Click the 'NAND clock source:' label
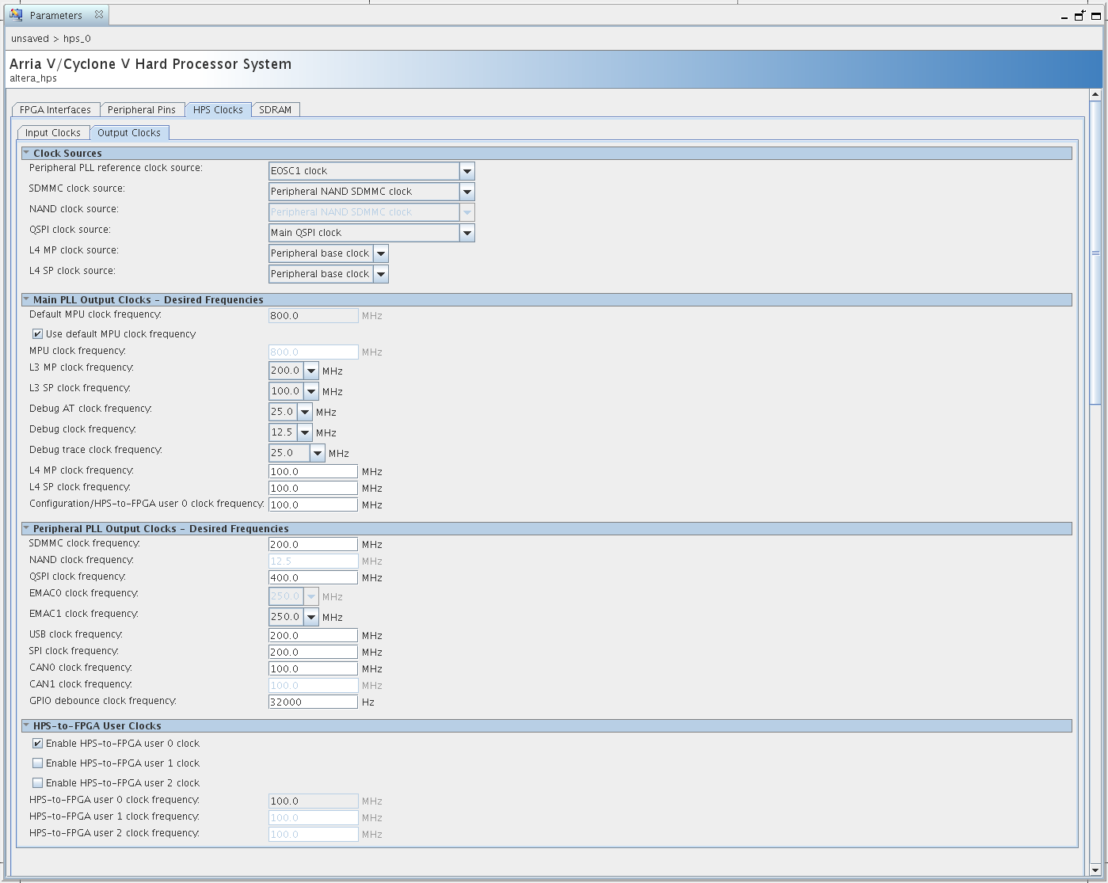Viewport: 1108px width, 883px height. [x=74, y=209]
